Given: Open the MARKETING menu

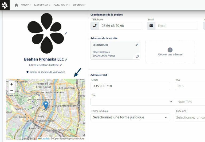Looking at the screenshot, I should coord(42,5).
